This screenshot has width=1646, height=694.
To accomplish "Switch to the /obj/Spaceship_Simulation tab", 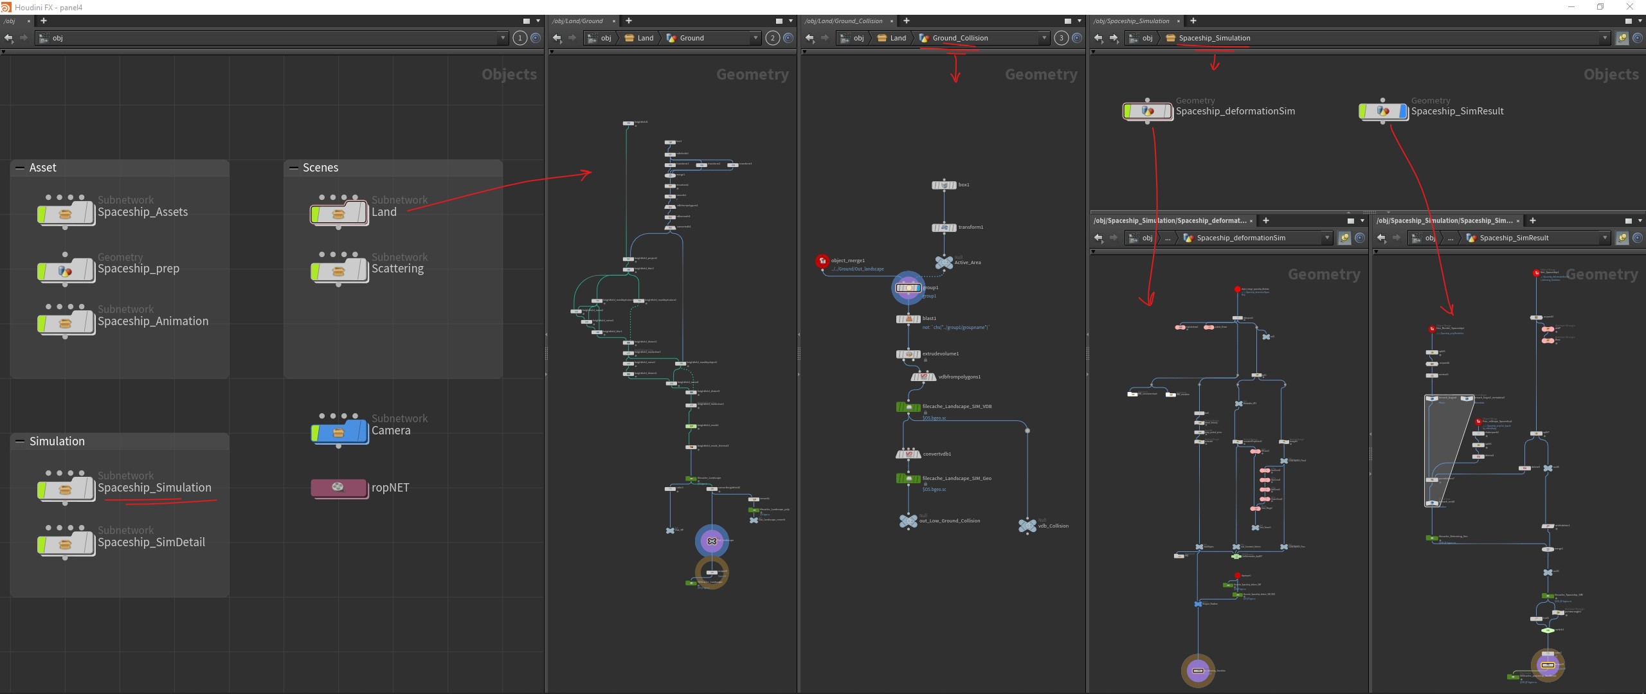I will tap(1130, 21).
